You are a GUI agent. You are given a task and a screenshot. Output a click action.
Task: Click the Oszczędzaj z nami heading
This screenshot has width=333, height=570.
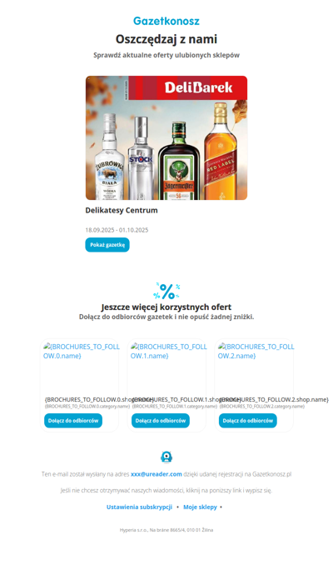[x=166, y=39]
